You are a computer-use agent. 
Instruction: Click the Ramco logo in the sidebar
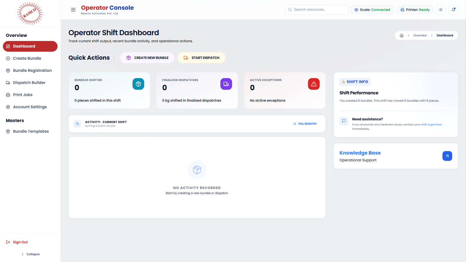pyautogui.click(x=30, y=13)
